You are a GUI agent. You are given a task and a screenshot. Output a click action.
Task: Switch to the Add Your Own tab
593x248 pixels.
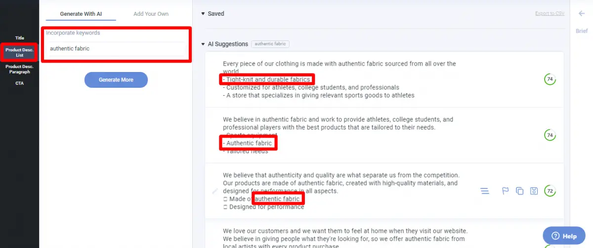151,14
